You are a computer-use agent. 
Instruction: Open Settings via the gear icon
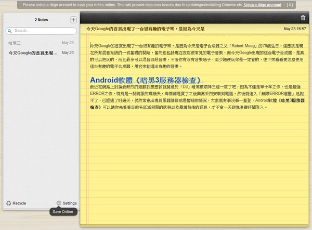pos(59,203)
